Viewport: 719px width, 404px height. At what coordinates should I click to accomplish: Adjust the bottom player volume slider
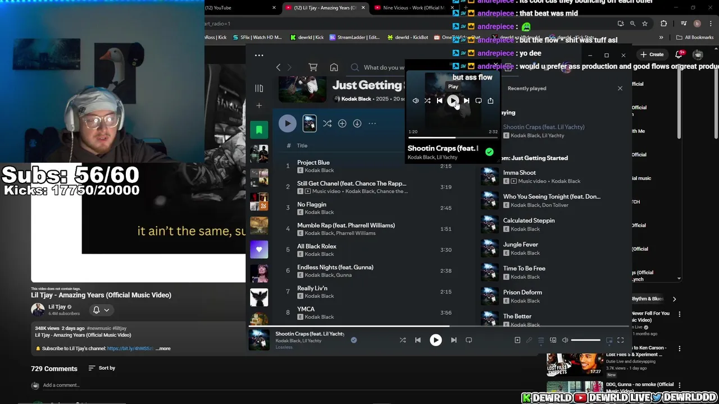coord(586,340)
